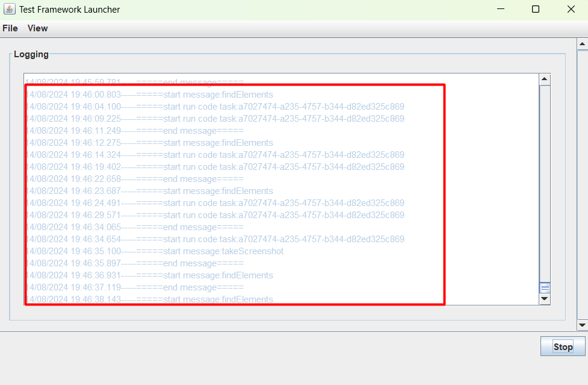Select the takeScreenshot log line at 19:46:35.100

(155, 251)
